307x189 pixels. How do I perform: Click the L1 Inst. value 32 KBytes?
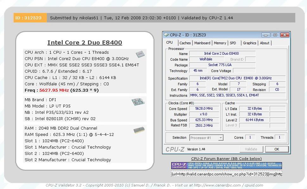point(254,114)
